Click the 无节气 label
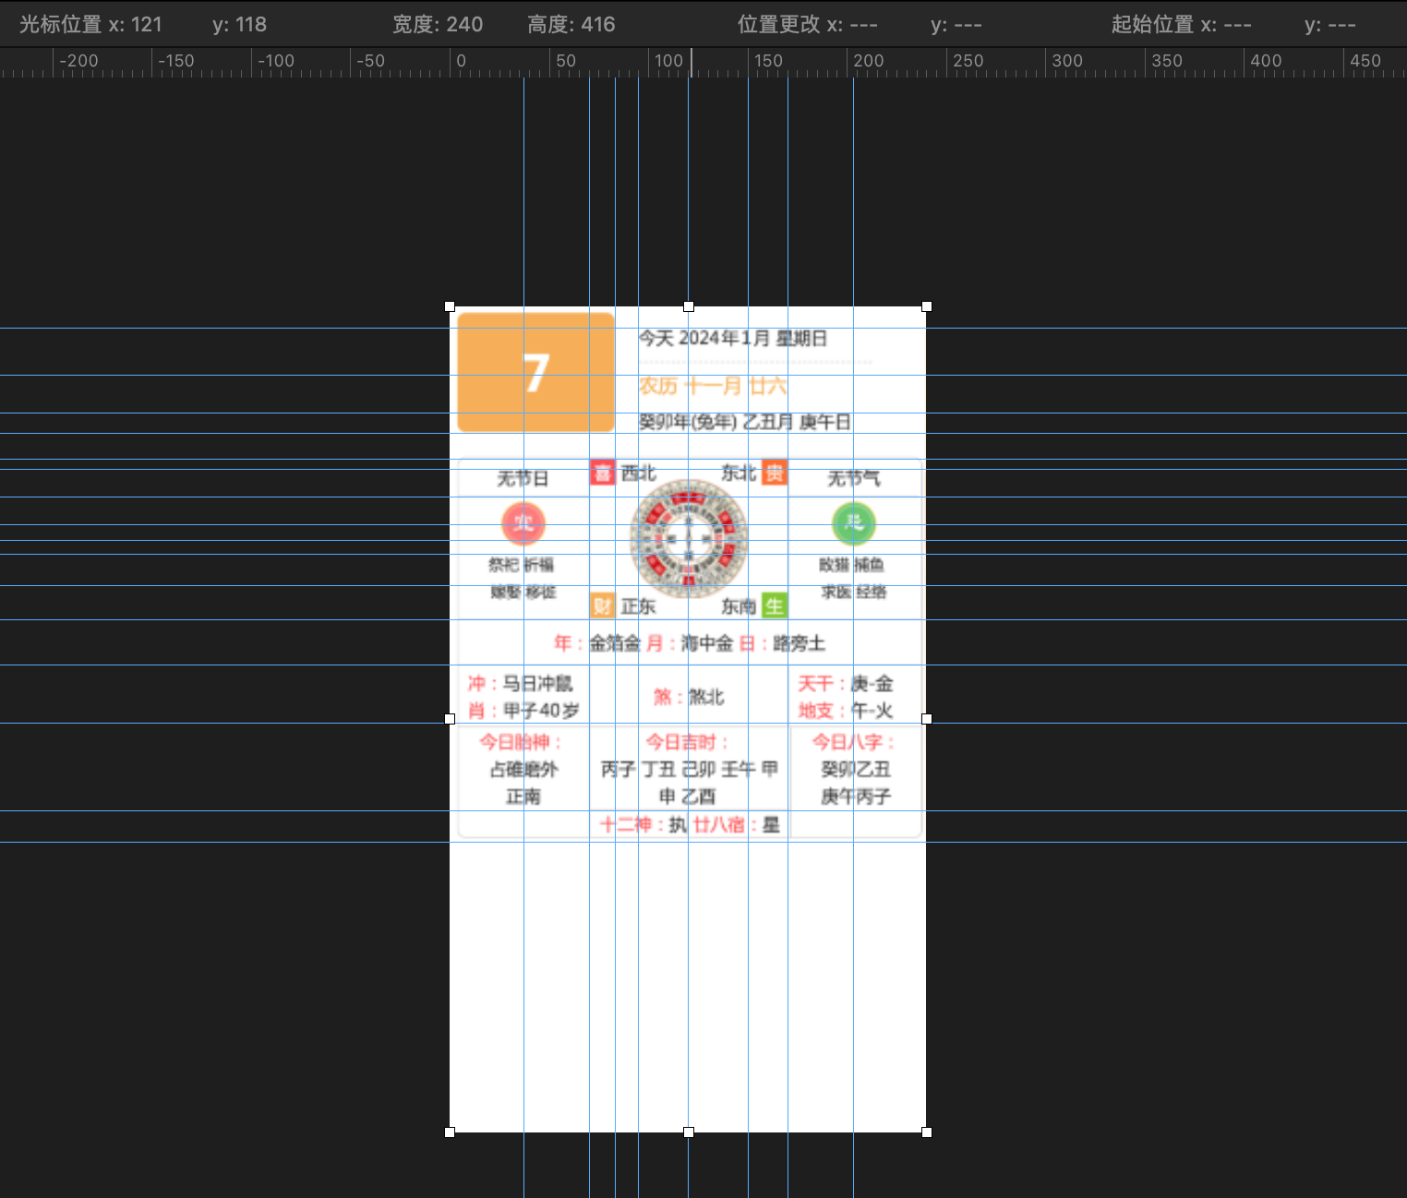The width and height of the screenshot is (1407, 1198). [x=854, y=478]
